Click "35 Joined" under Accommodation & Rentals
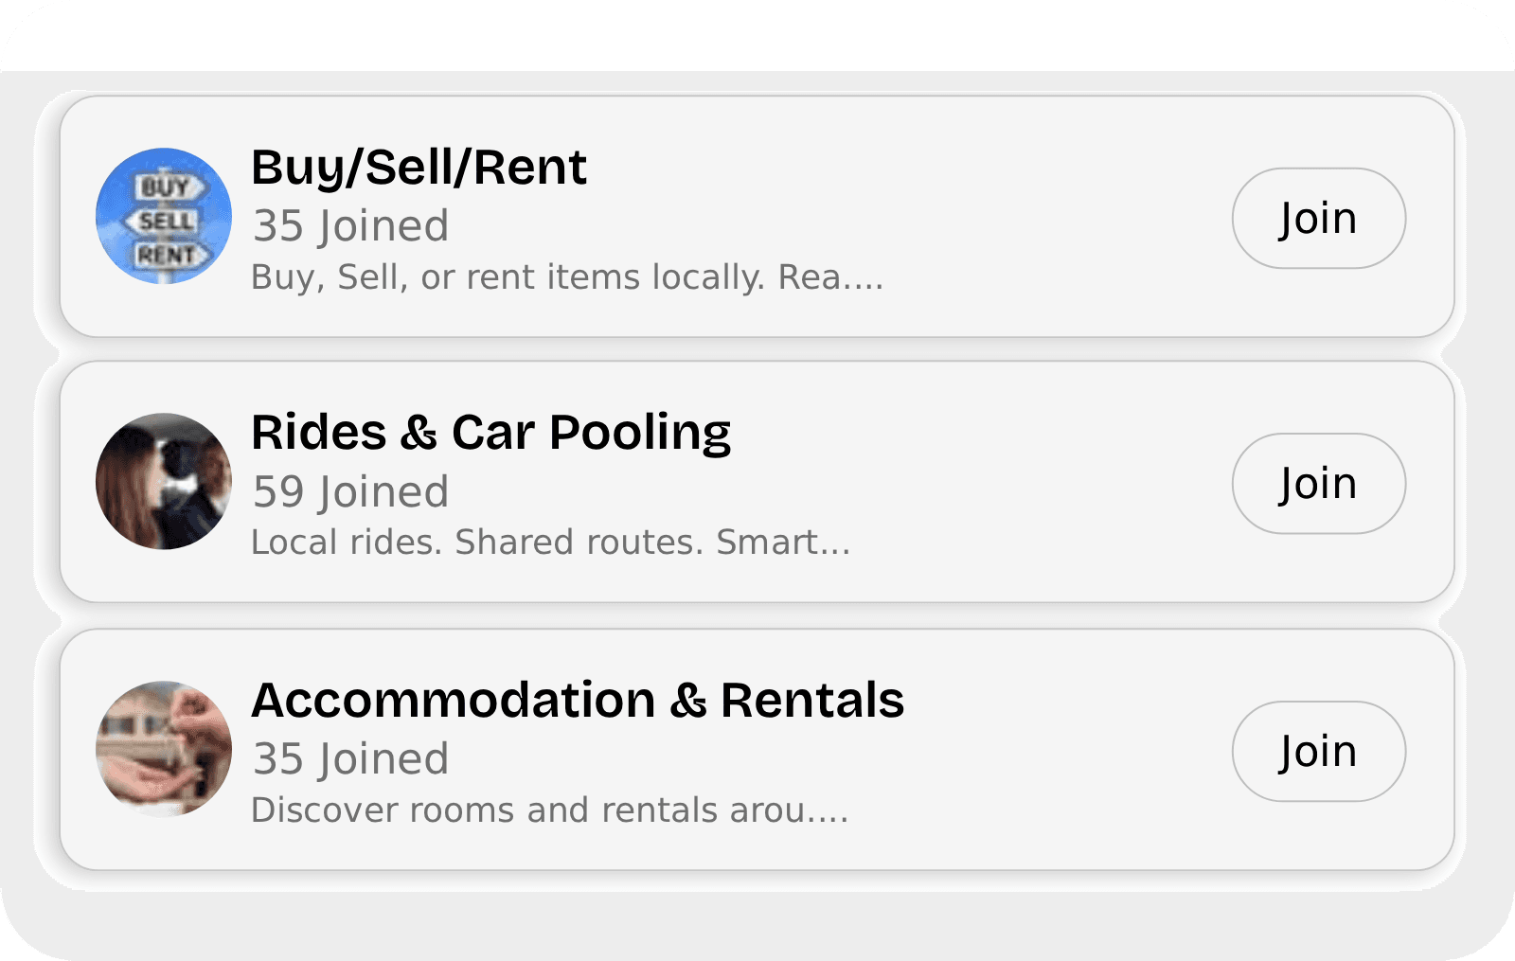The width and height of the screenshot is (1515, 961). point(350,759)
